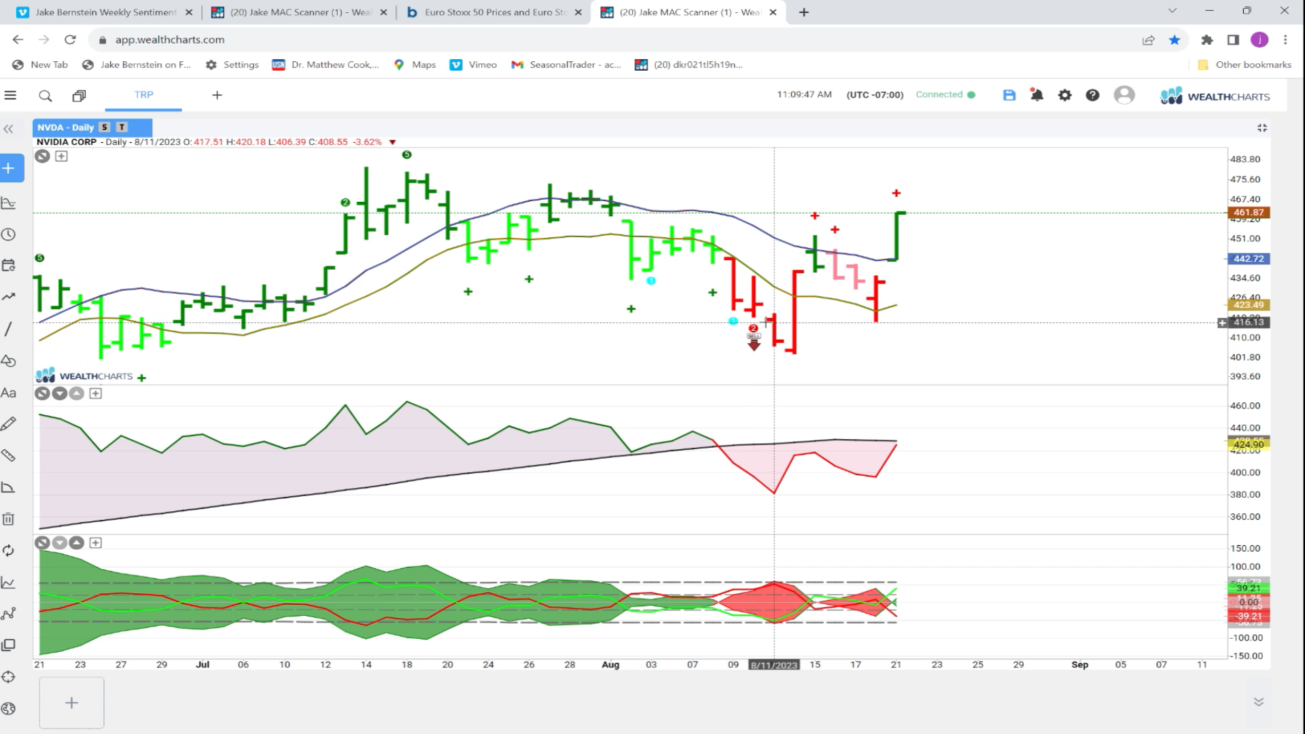The width and height of the screenshot is (1305, 734).
Task: Open the Other bookmarks folder
Action: pos(1245,65)
